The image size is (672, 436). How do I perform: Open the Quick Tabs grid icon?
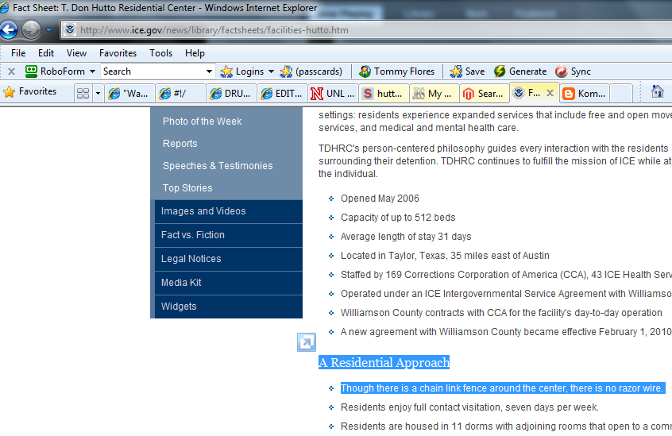pos(83,94)
